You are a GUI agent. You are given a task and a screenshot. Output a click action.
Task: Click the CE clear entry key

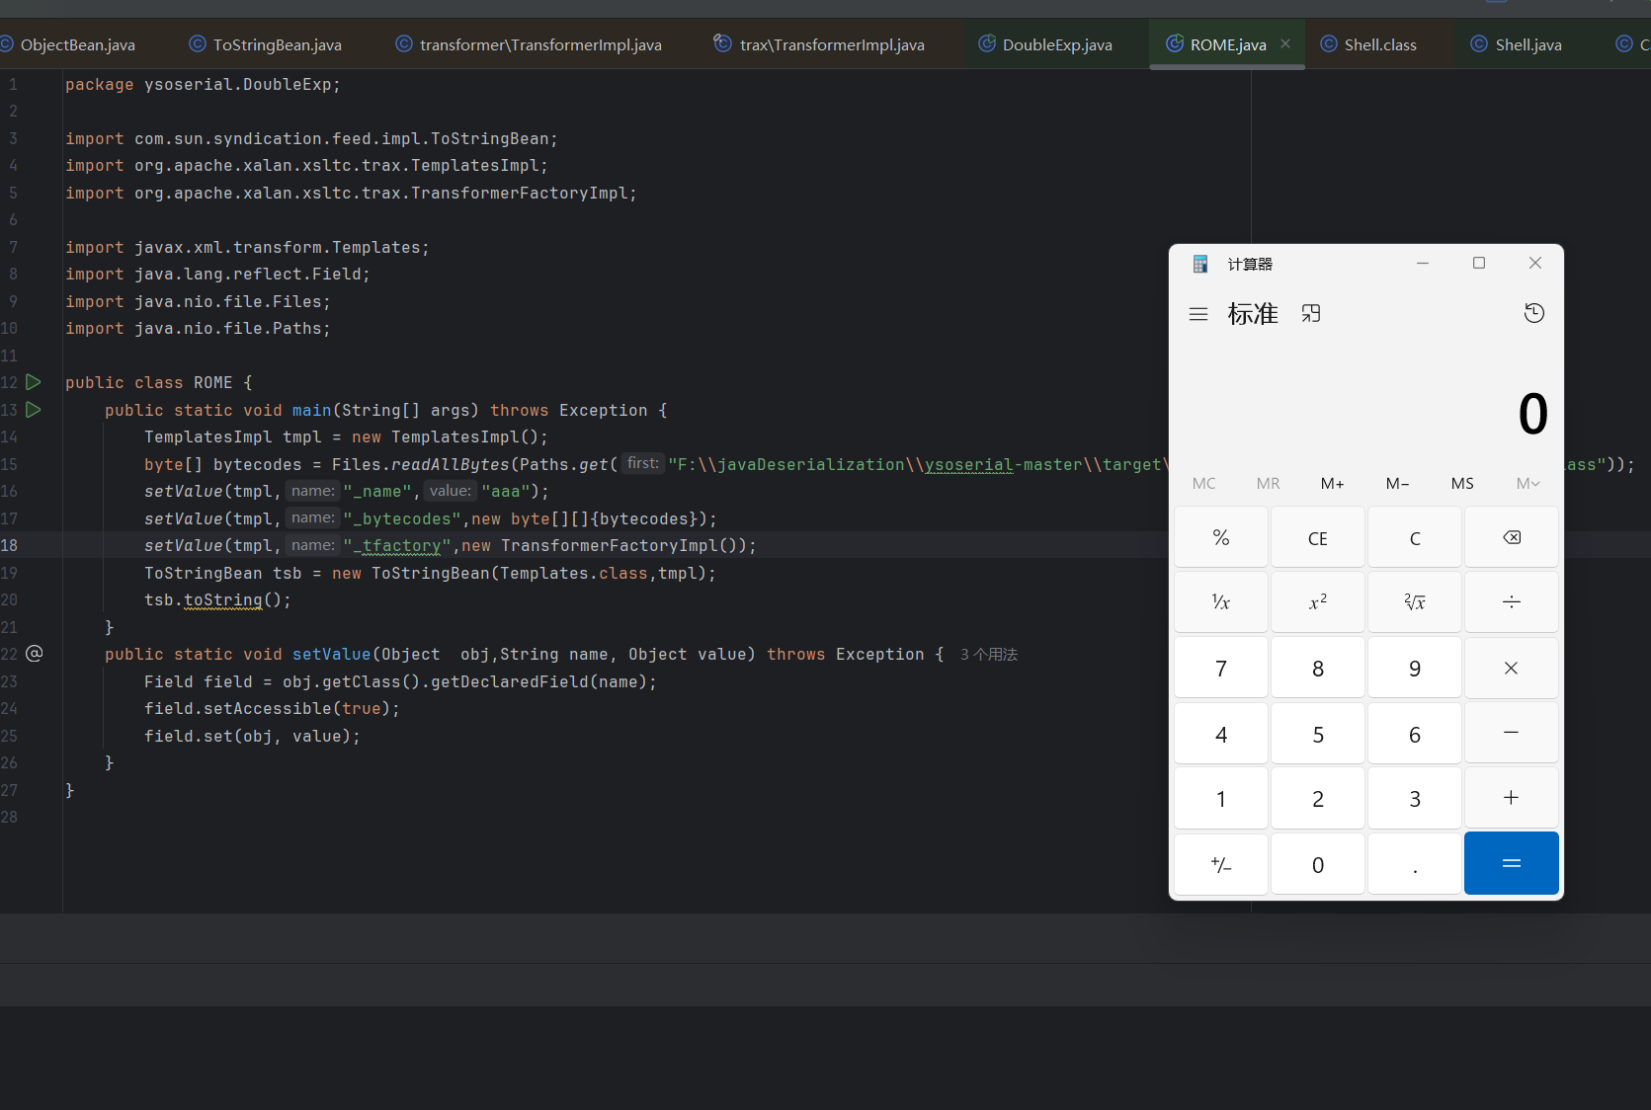coord(1318,537)
